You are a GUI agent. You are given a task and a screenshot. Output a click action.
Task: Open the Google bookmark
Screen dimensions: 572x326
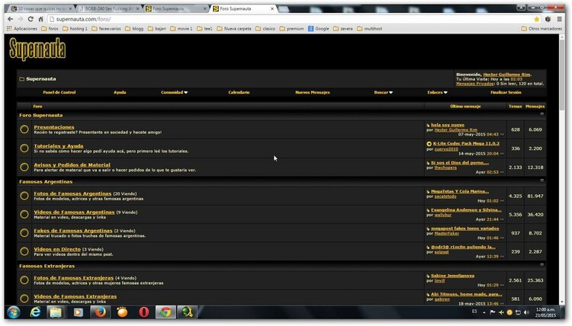click(x=319, y=28)
